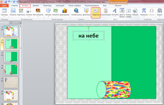
Task: Click the disabled Символ button
Action: (152, 12)
